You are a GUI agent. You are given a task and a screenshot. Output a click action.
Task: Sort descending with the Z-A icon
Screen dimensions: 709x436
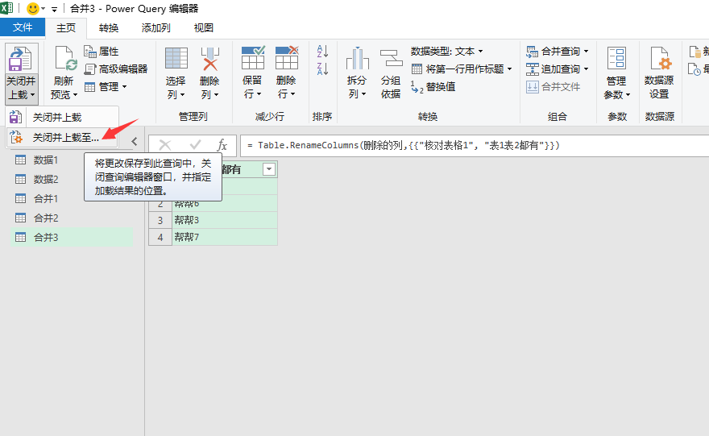pos(322,69)
